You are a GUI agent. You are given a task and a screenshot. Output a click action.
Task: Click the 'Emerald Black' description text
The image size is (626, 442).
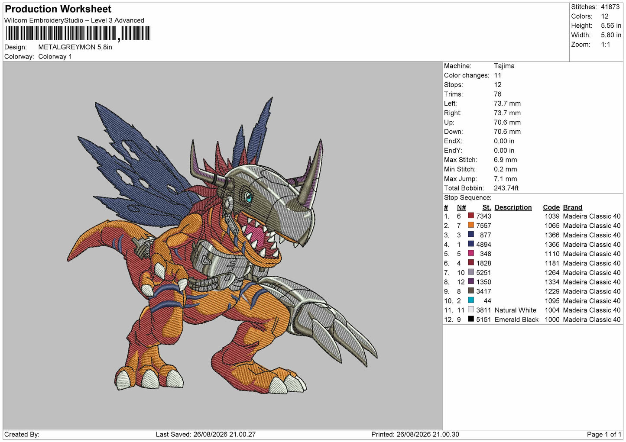tap(516, 320)
